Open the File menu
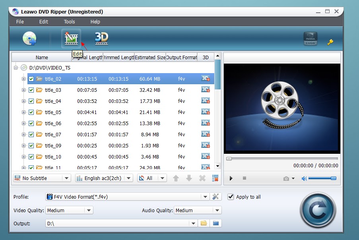Viewport: 359px width, 240px height. click(20, 22)
